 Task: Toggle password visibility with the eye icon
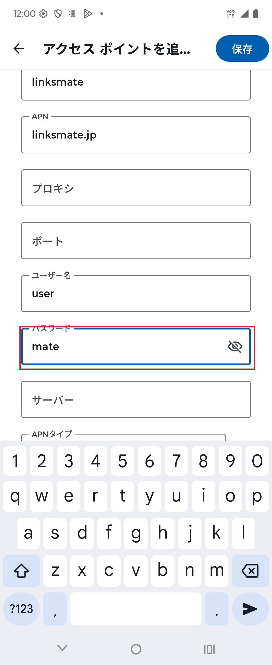[235, 347]
